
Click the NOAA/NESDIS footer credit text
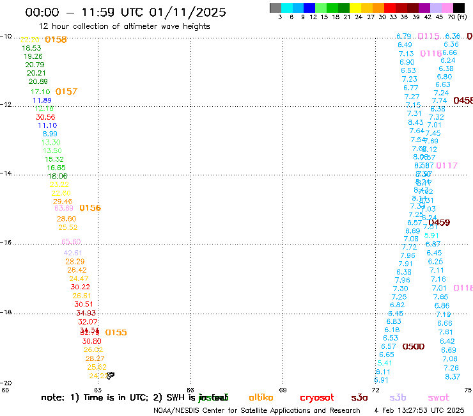(257, 410)
